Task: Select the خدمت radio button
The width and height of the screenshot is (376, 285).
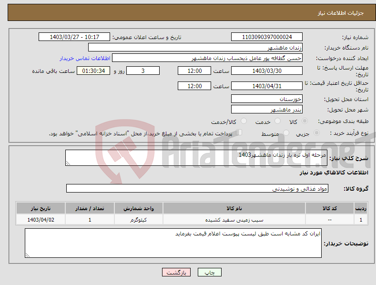Action: pyautogui.click(x=277, y=121)
